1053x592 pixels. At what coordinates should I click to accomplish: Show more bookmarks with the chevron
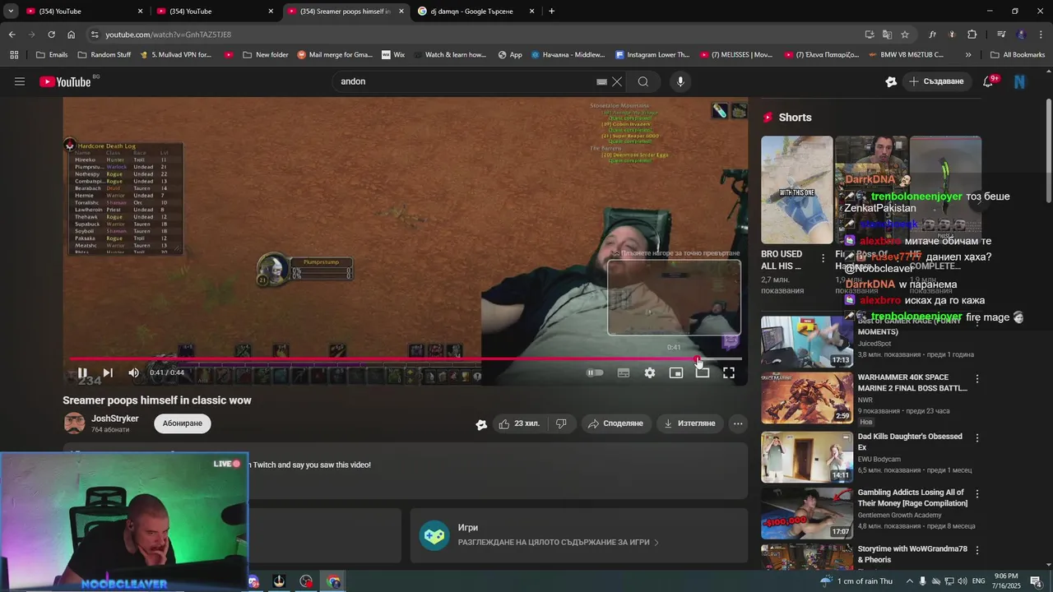pos(968,55)
